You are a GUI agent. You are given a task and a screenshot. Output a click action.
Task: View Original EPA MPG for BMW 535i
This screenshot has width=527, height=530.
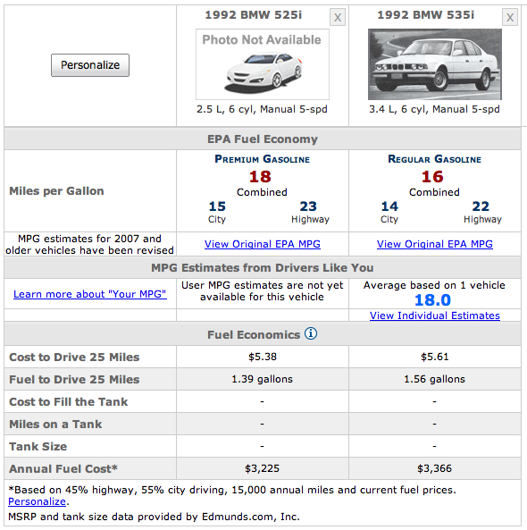(435, 244)
